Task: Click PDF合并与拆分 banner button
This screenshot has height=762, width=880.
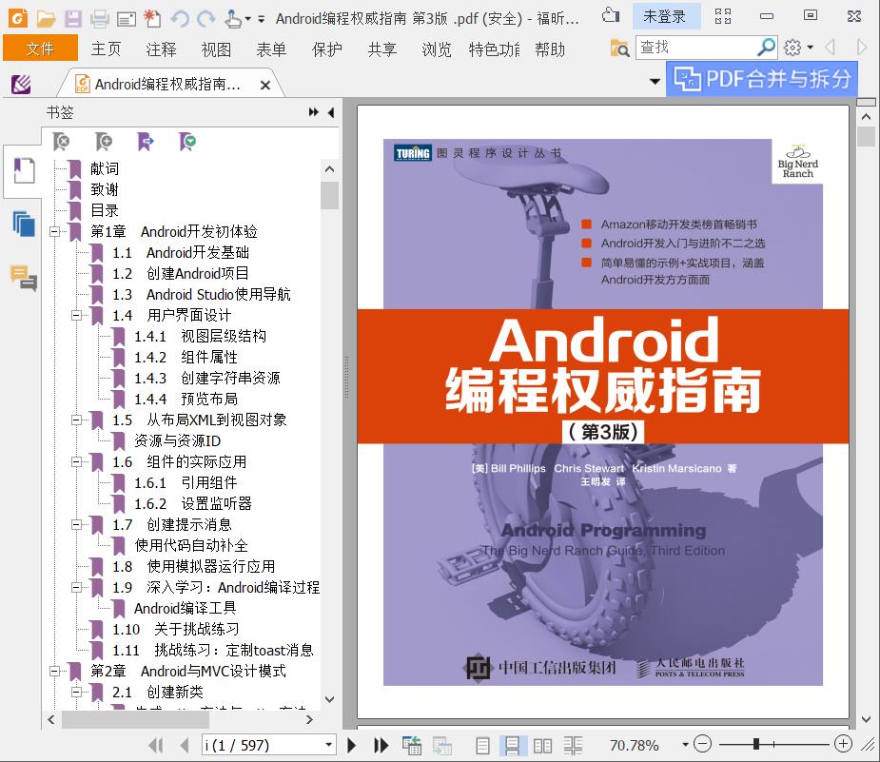Action: click(762, 79)
